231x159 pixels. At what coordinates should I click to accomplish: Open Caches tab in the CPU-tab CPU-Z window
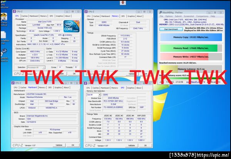point(25,16)
